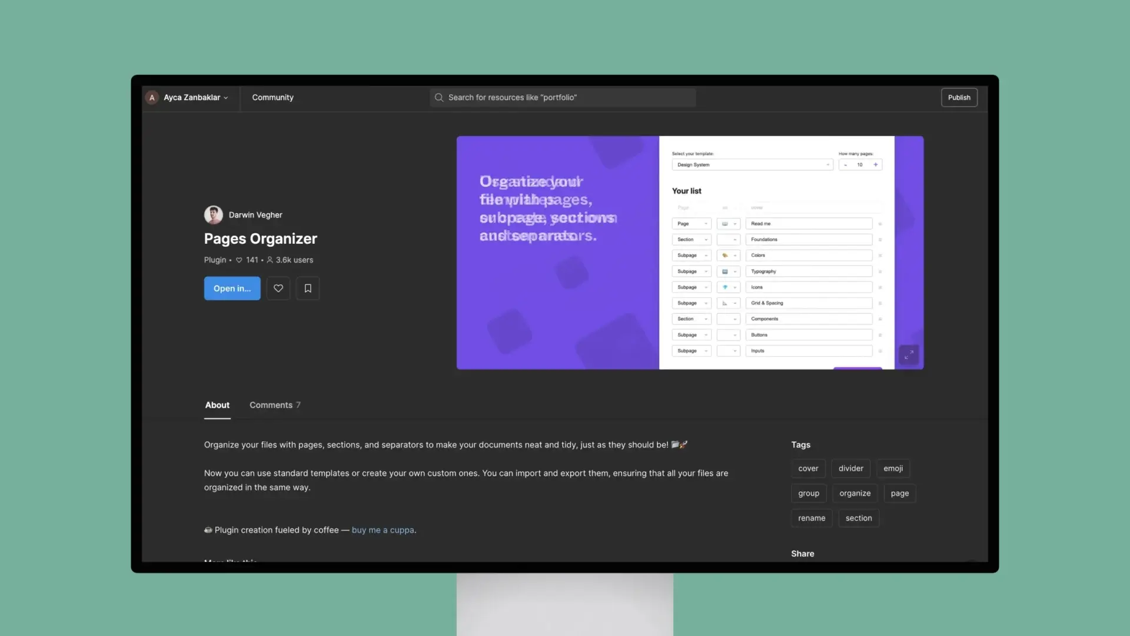Switch to the About tab
The width and height of the screenshot is (1130, 636).
217,405
